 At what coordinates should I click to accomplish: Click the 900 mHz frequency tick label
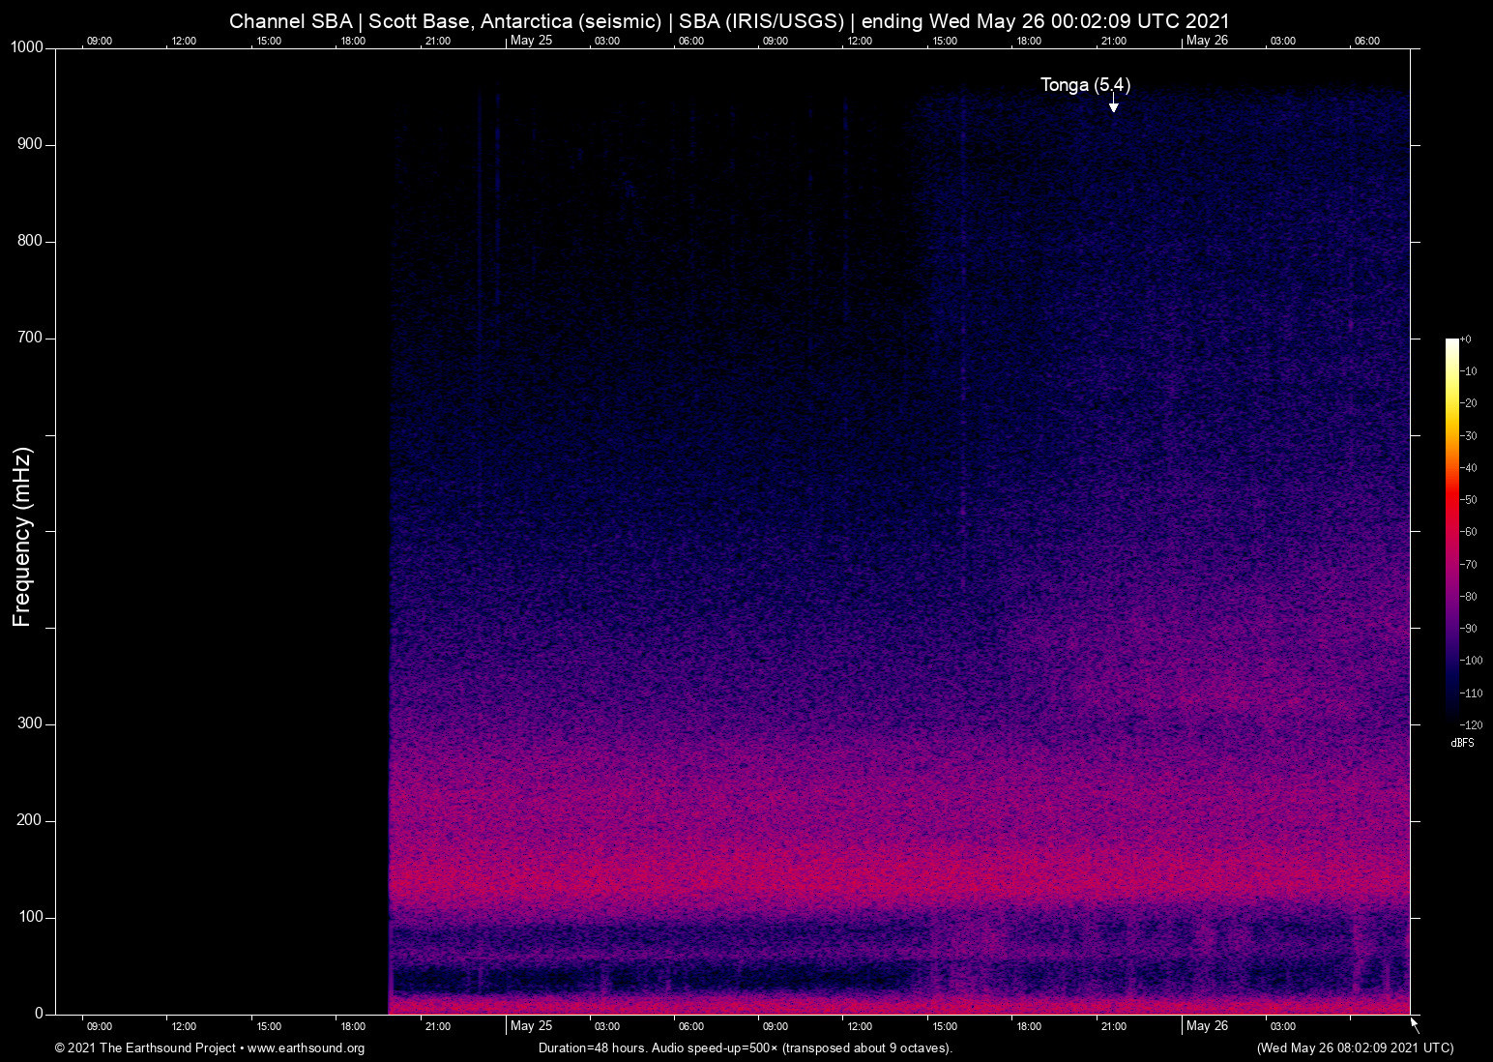click(x=30, y=144)
